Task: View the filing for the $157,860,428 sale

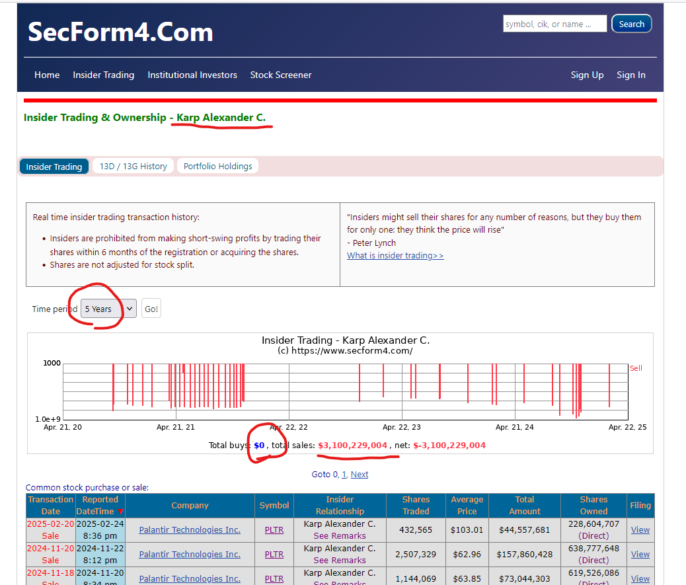Action: pos(640,555)
